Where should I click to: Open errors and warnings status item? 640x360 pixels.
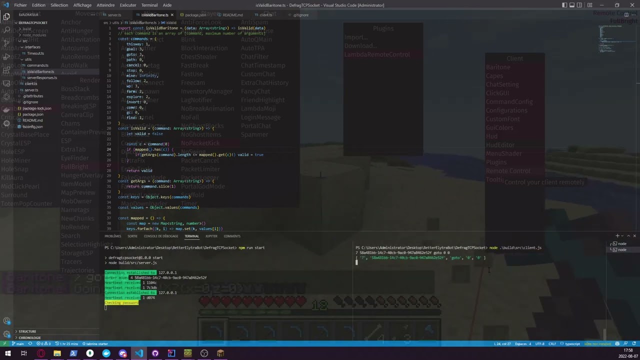pyautogui.click(x=43, y=343)
